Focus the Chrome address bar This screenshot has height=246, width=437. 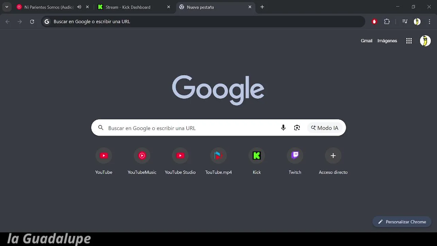pos(203,22)
